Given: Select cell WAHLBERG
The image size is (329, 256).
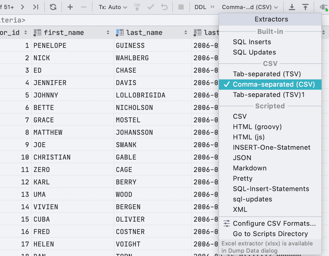Looking at the screenshot, I should tap(153, 58).
